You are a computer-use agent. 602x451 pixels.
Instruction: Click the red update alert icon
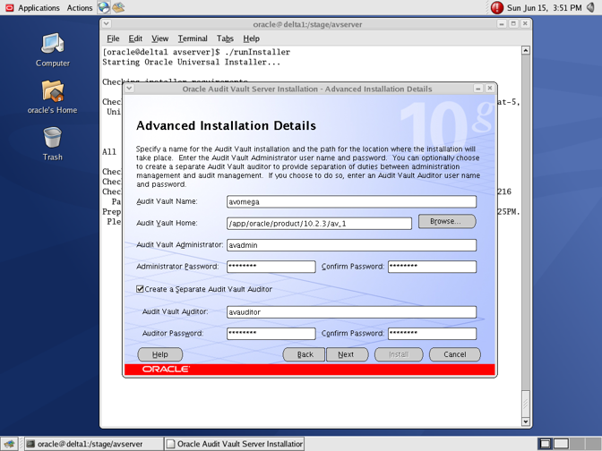(497, 8)
